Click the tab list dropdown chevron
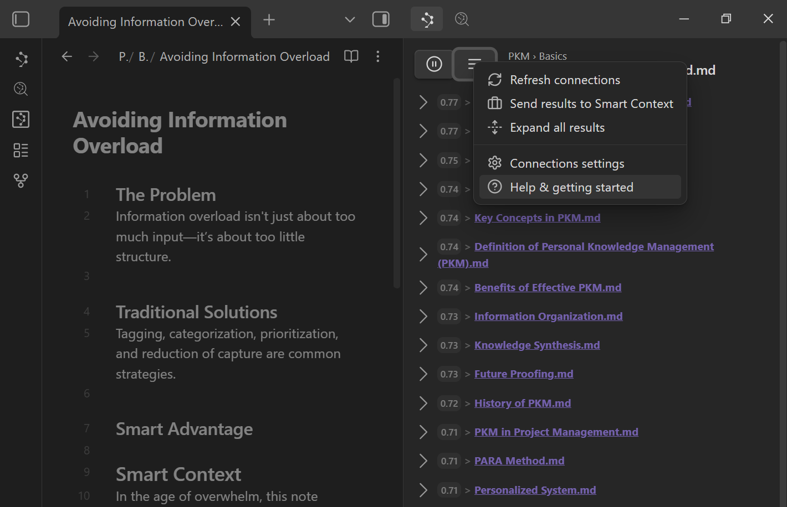 point(350,20)
